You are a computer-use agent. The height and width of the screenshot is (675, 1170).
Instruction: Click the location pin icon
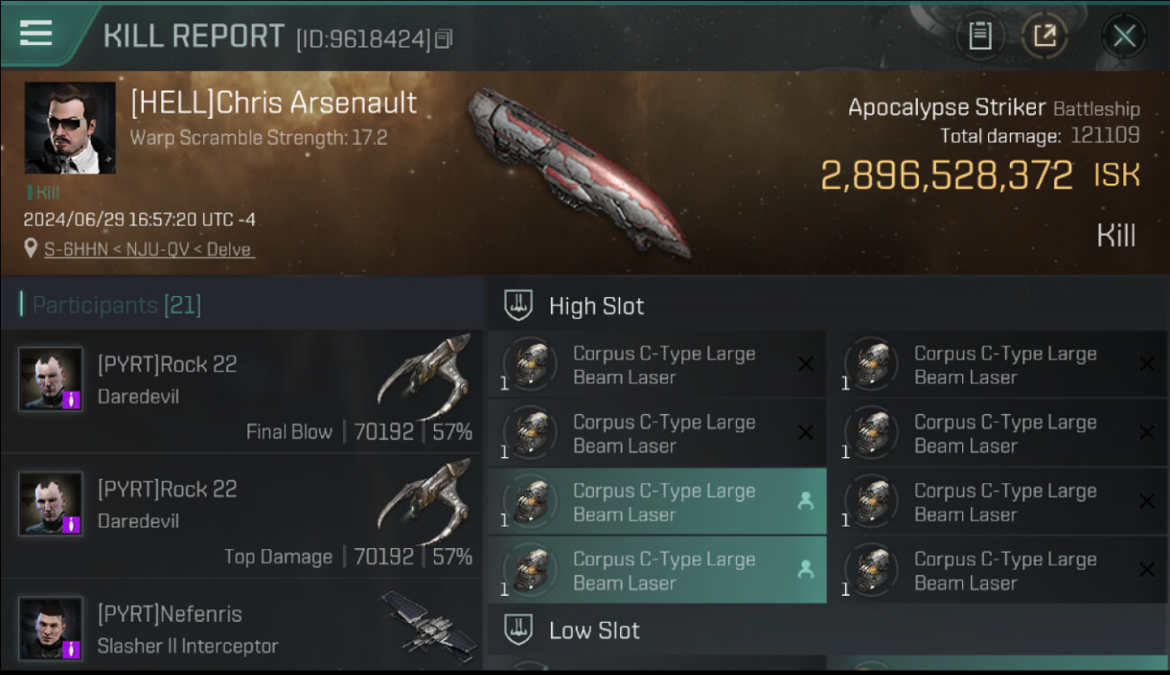(x=31, y=248)
